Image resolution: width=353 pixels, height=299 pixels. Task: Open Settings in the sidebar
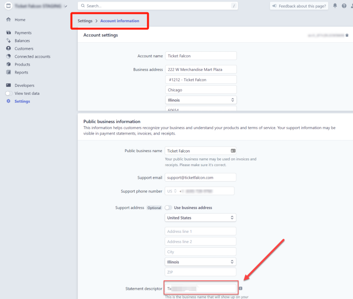[x=22, y=101]
